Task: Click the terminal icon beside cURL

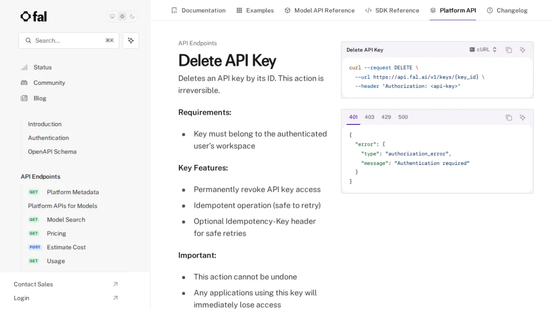Action: click(x=472, y=50)
